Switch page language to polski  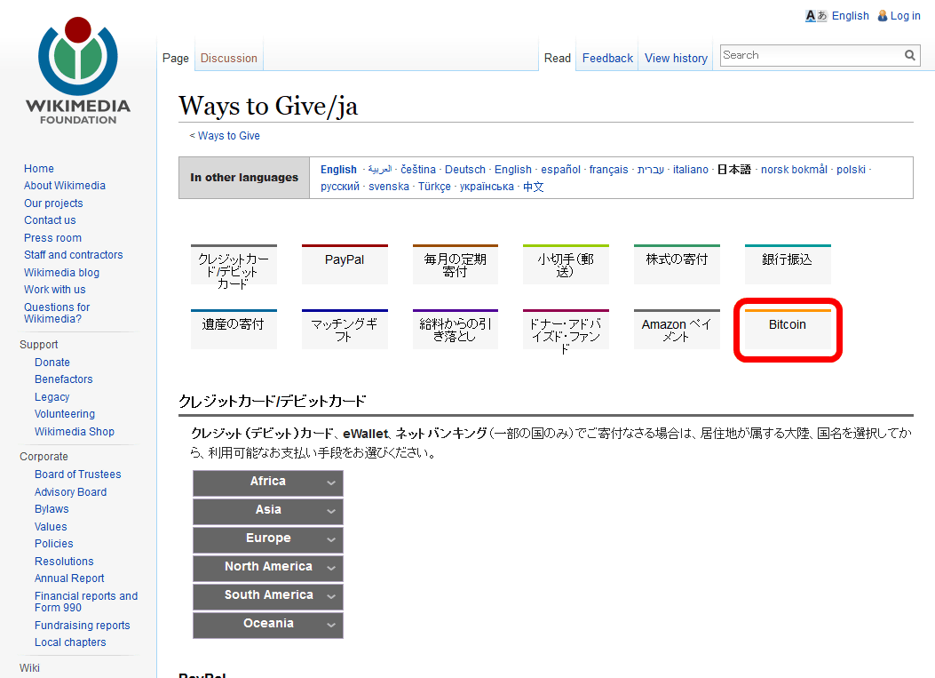851,170
